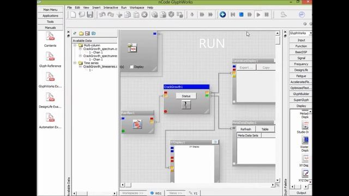Click the Refresh button in MetaDataDisplay1
This screenshot has height=196, width=349.
pyautogui.click(x=246, y=129)
